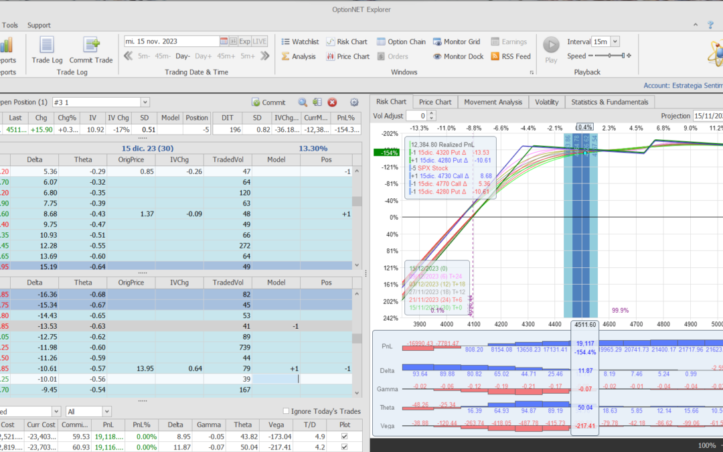This screenshot has width=723, height=452.
Task: Expand the position #3 1 dropdown
Action: click(x=145, y=102)
